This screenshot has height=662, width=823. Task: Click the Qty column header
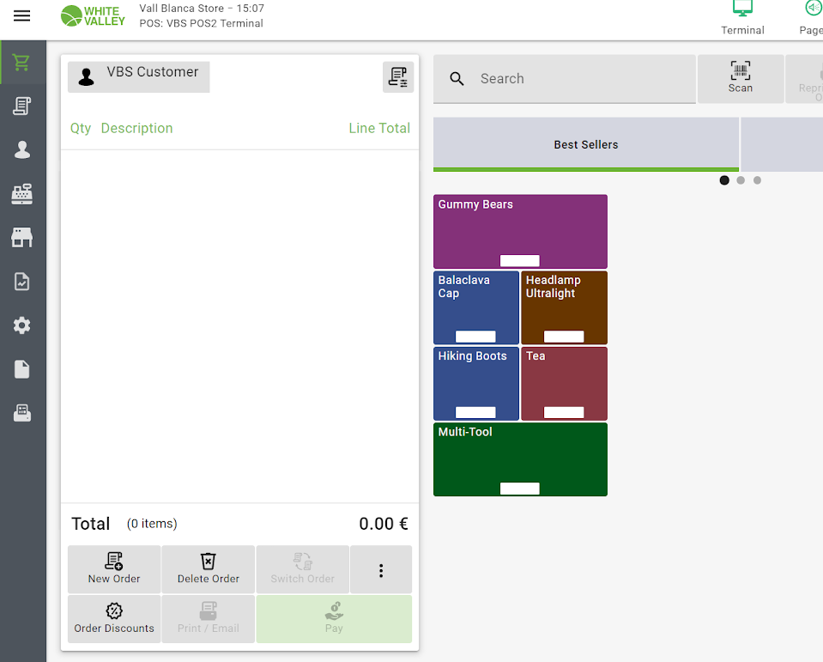click(81, 128)
